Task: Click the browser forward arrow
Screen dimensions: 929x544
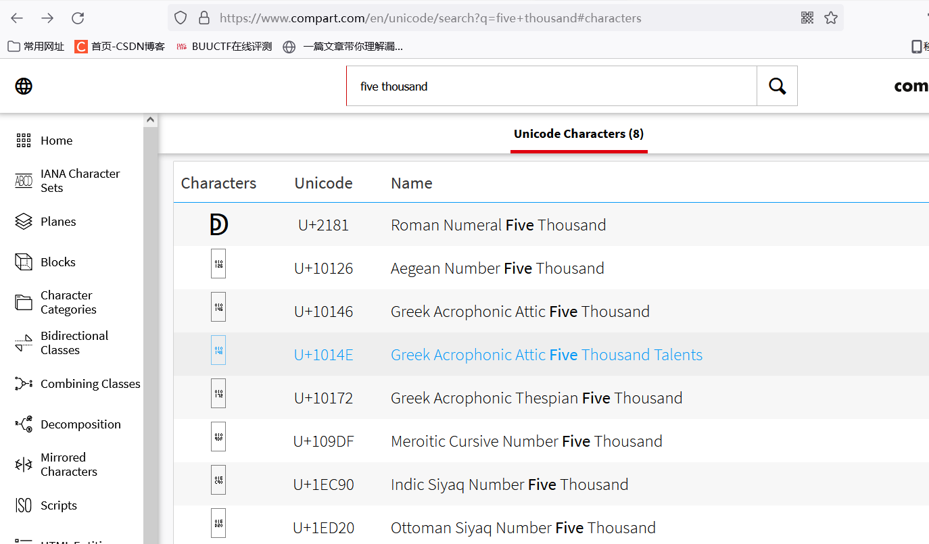Action: [x=47, y=18]
